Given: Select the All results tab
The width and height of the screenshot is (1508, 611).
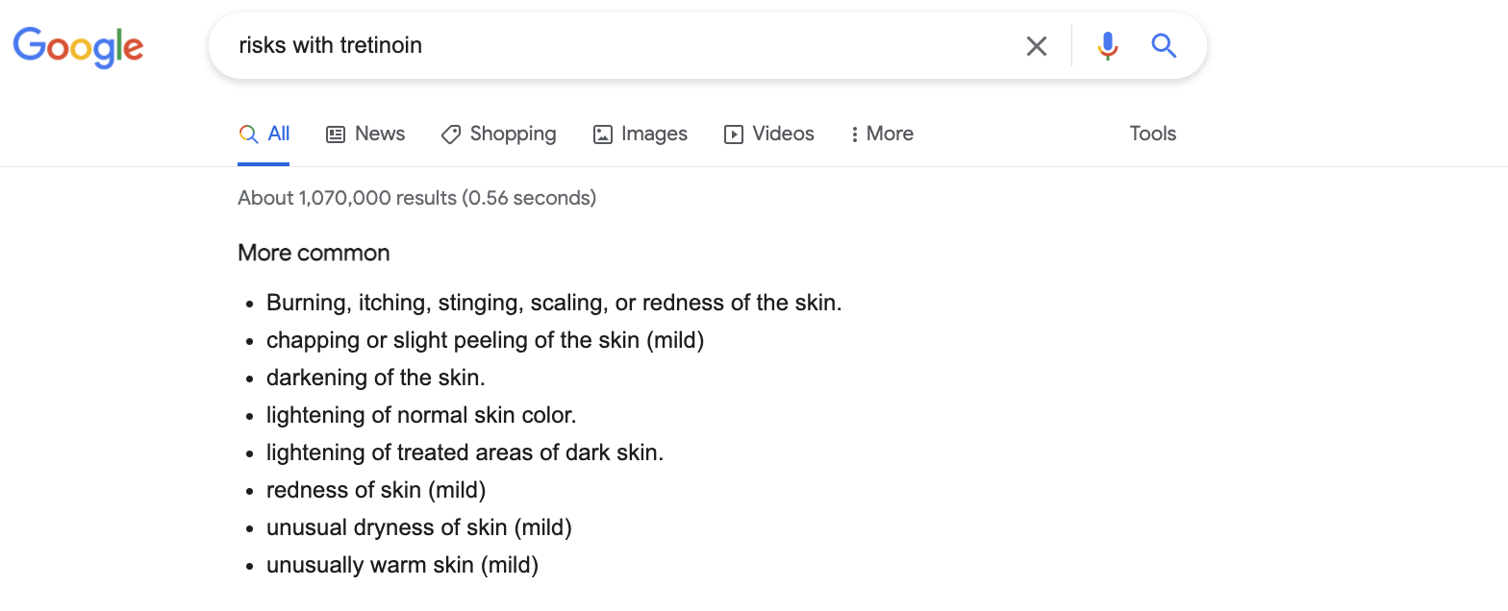Looking at the screenshot, I should pos(264,134).
